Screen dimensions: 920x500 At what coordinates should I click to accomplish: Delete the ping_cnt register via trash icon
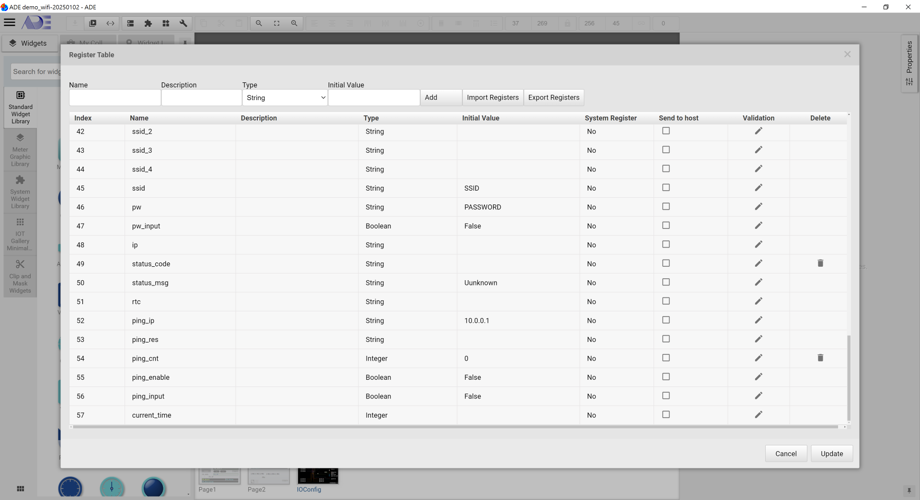(820, 358)
